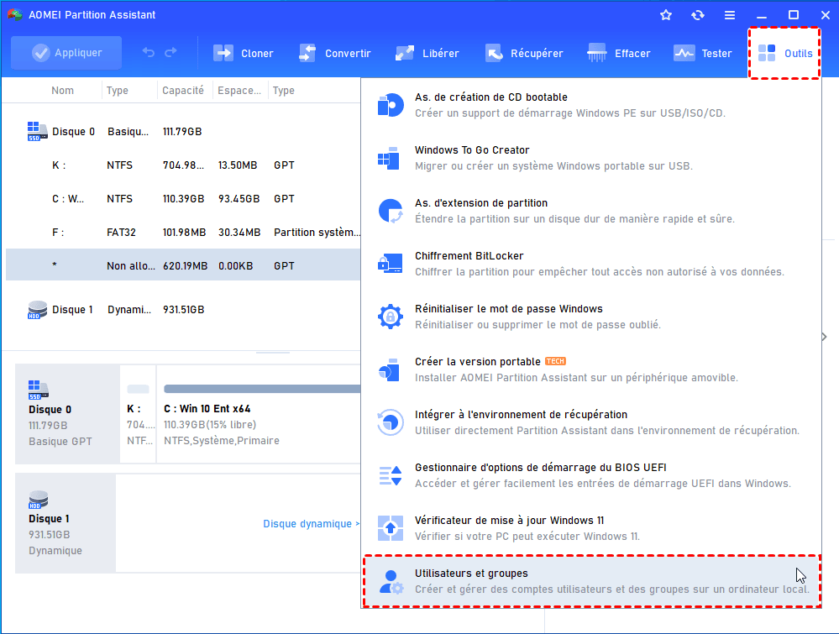Screen dimensions: 839x634
Task: Click the AOMEI Partition Assistant logo icon
Action: pos(15,14)
